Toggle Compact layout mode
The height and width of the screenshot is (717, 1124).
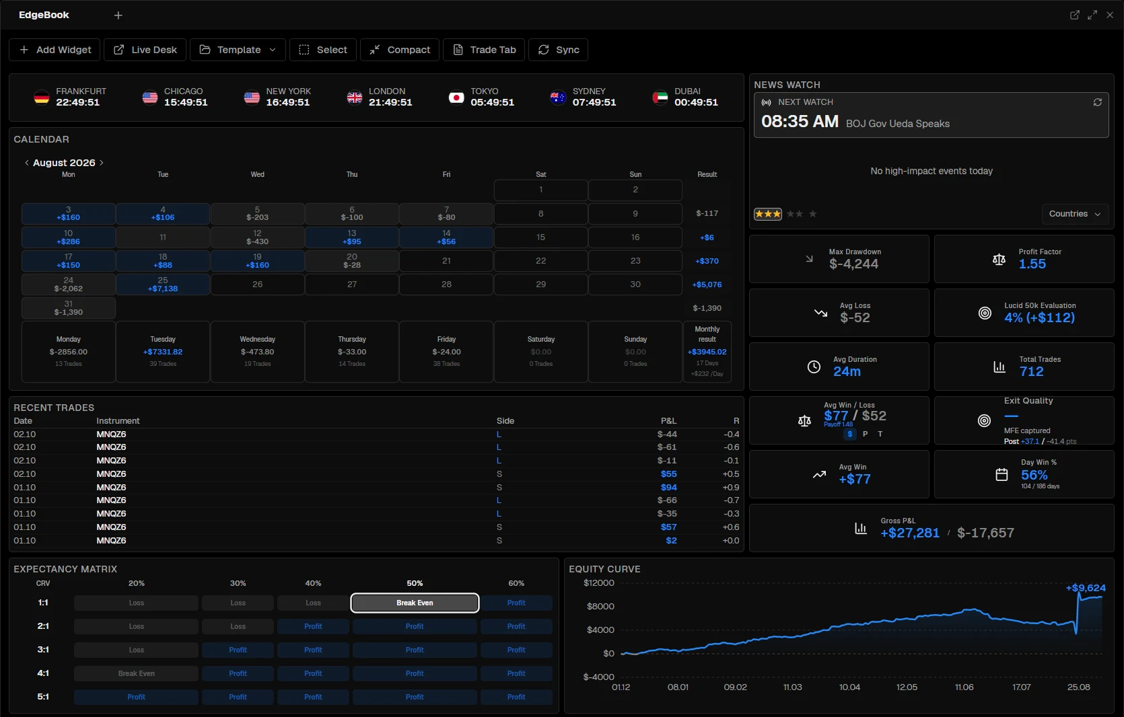[400, 50]
